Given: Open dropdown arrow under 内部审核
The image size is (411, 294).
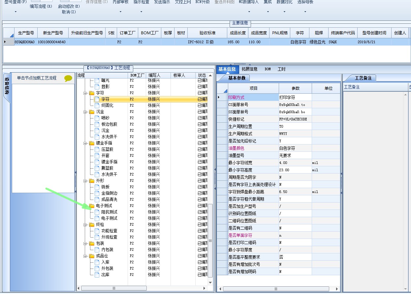Looking at the screenshot, I should (x=120, y=12).
